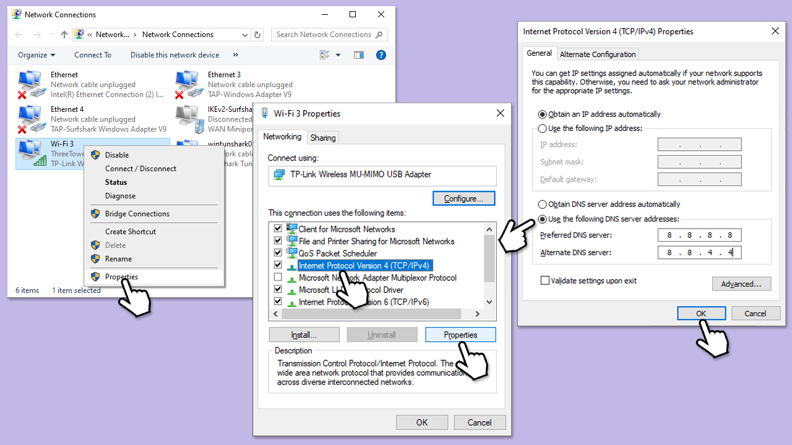Cancel the IPv4 Properties dialog
792x445 pixels.
click(x=755, y=313)
